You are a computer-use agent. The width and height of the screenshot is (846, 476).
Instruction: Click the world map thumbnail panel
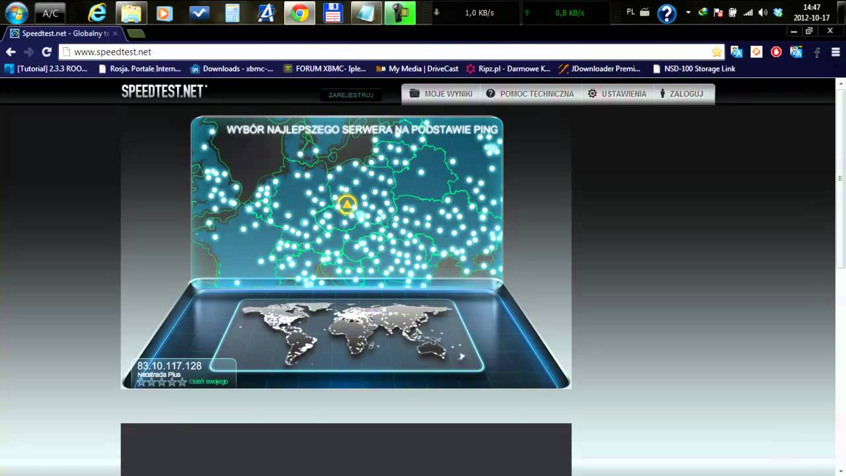point(347,335)
